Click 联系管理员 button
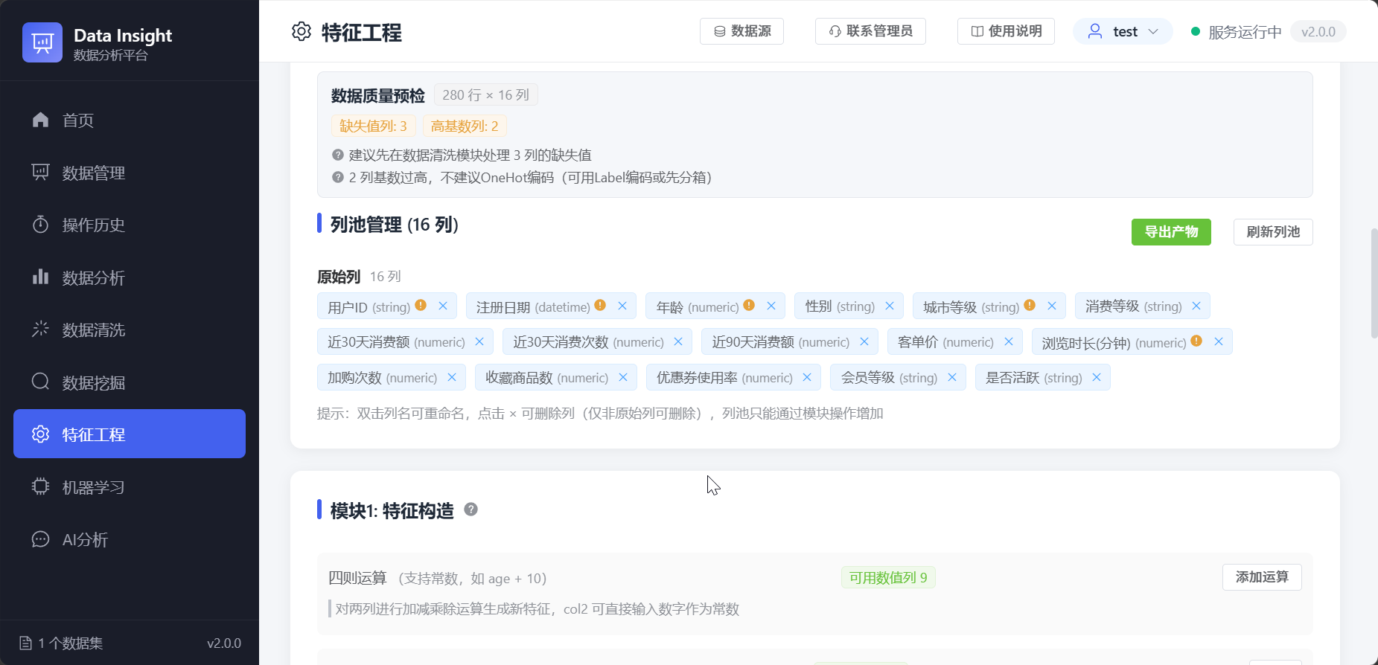This screenshot has width=1378, height=665. 870,31
